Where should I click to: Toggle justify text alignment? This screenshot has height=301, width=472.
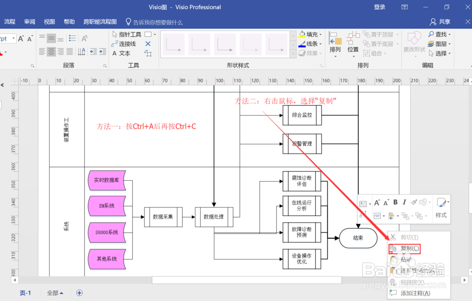pos(69,52)
